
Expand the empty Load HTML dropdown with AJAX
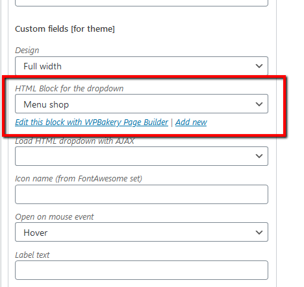click(142, 156)
